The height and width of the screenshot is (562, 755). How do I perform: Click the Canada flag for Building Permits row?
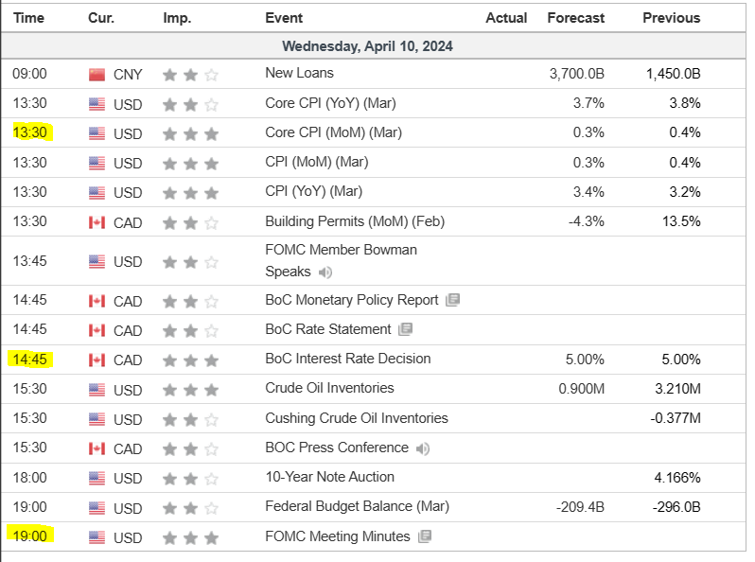[x=97, y=222]
